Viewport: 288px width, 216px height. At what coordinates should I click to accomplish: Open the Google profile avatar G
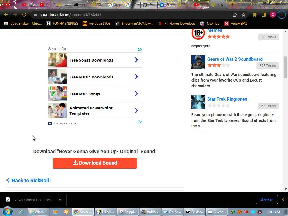273,15
